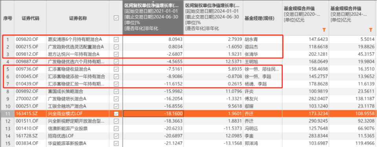
Task: Uncheck the checkbox for 嘉实浦惠6个月持有期混合A
Action: [x=116, y=39]
